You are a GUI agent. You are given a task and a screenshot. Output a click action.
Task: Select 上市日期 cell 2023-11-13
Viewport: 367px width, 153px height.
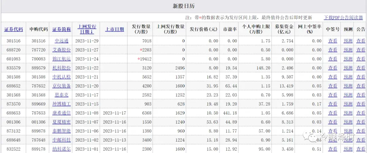(115, 140)
